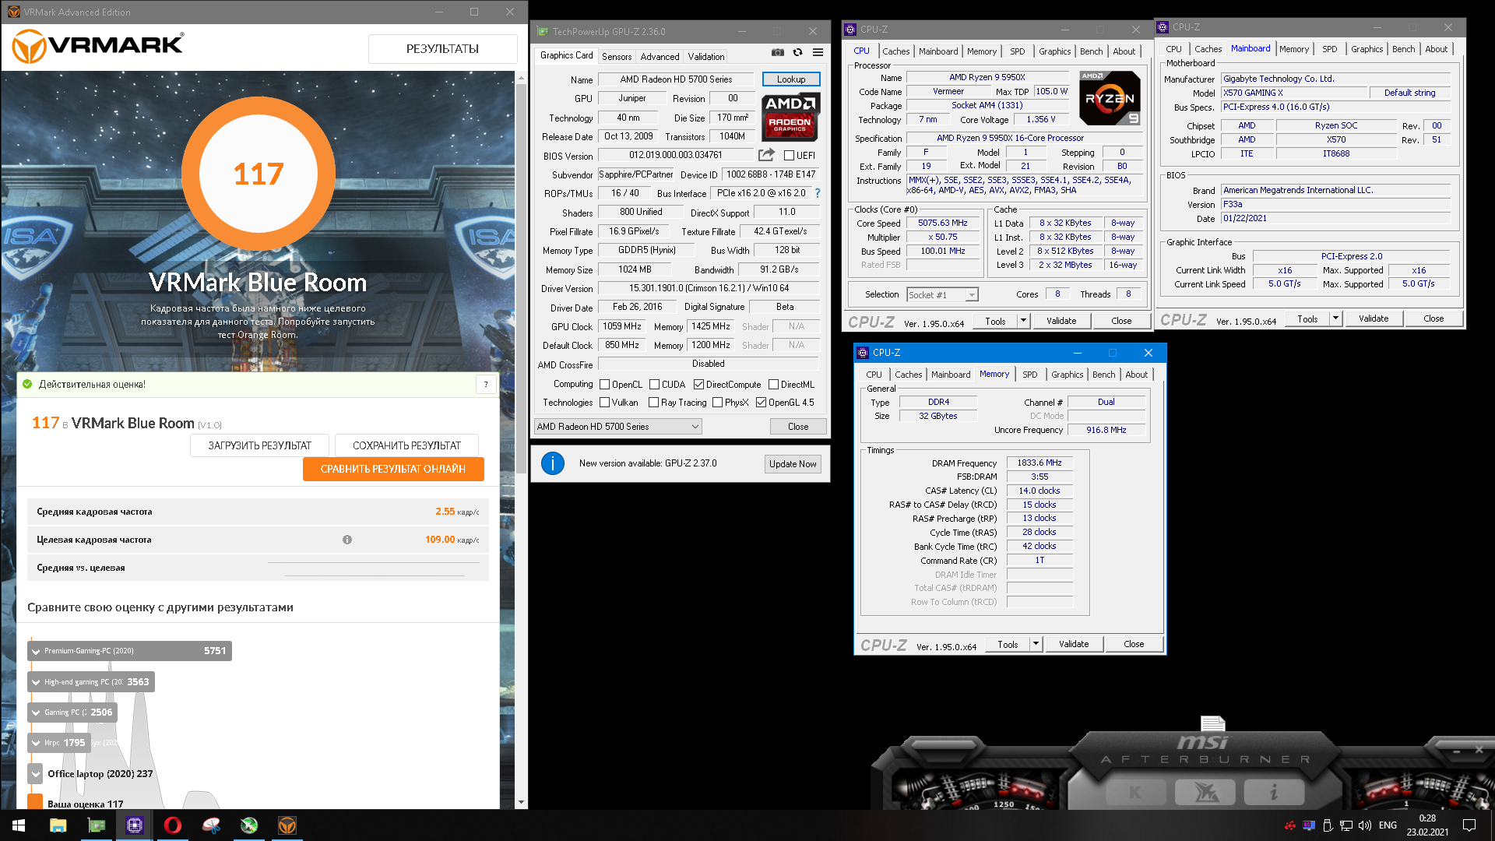Viewport: 1495px width, 841px height.
Task: Click the AMD Radeon Graphics logo
Action: [x=790, y=117]
